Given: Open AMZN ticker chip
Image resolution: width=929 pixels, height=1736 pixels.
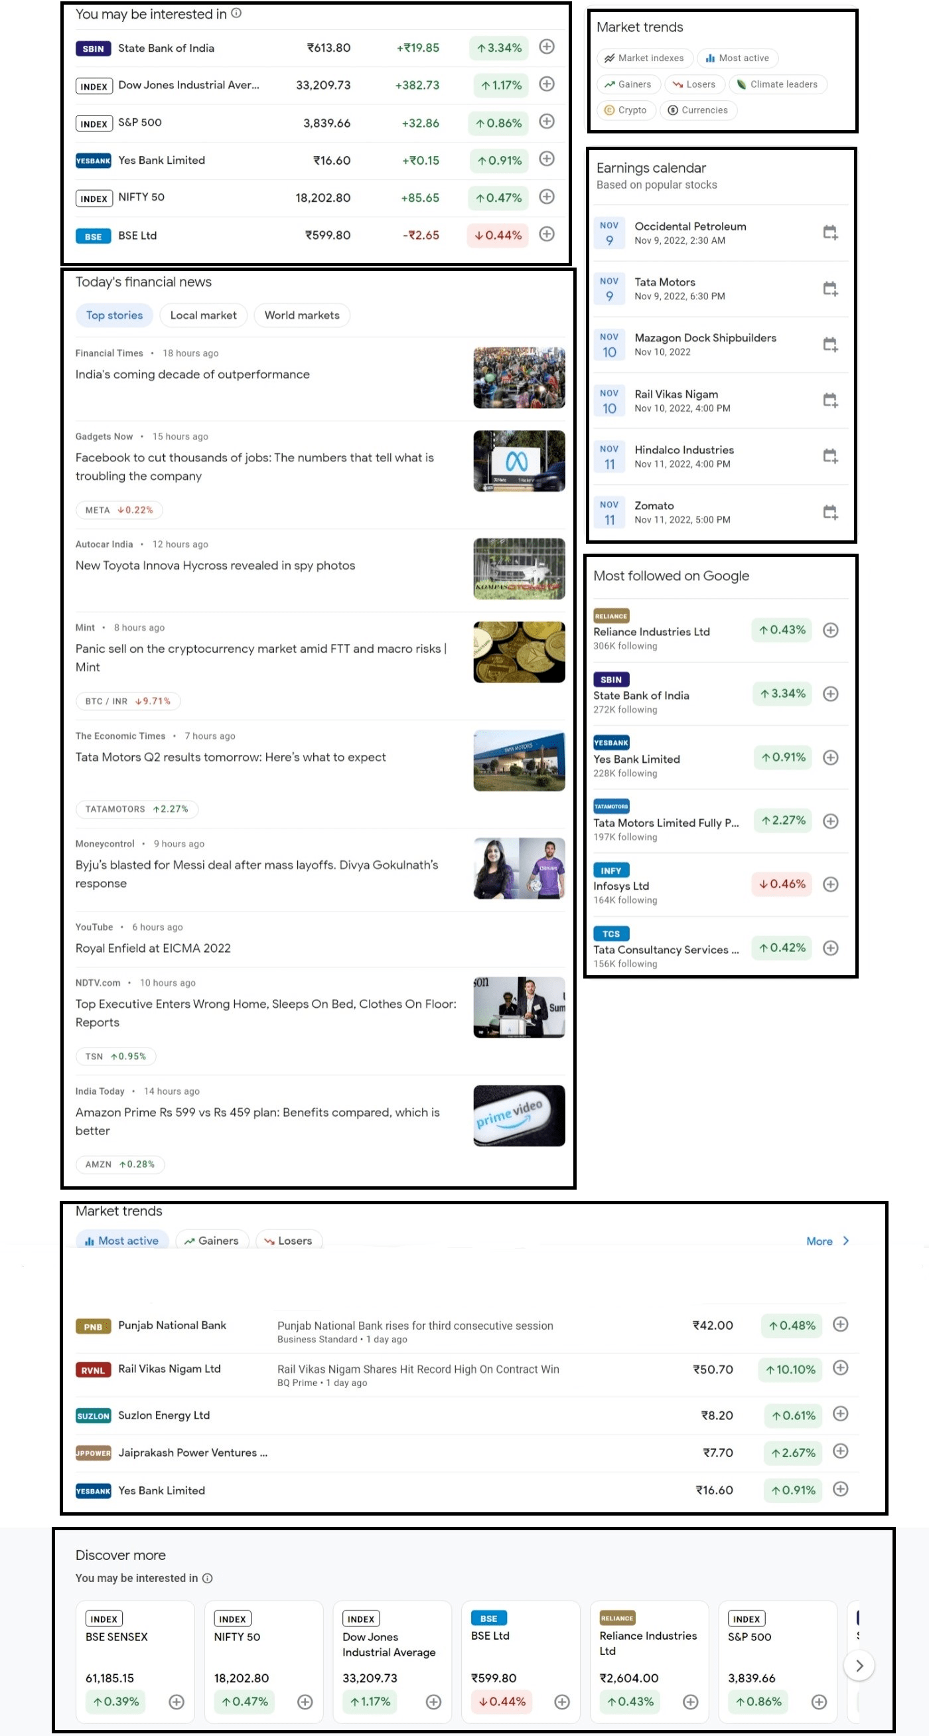Looking at the screenshot, I should tap(120, 1164).
